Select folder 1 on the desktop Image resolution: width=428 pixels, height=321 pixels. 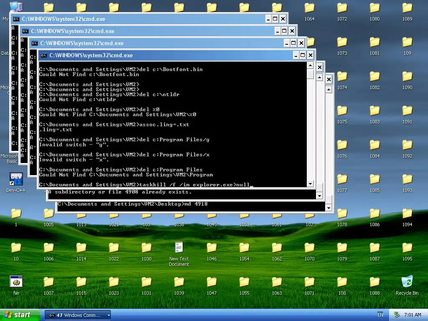(x=16, y=217)
